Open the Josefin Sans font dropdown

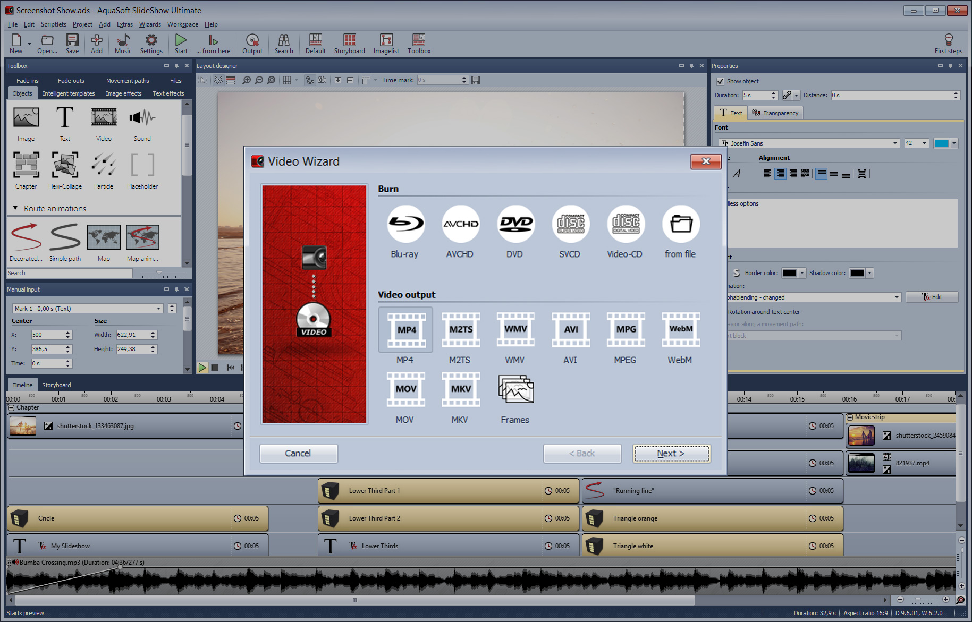click(895, 143)
